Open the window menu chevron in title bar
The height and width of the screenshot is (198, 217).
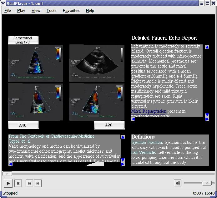coord(3,3)
